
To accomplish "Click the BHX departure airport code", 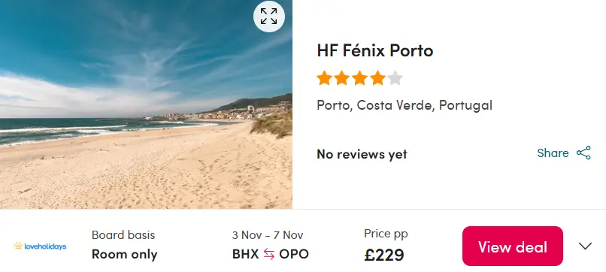I will pos(245,254).
